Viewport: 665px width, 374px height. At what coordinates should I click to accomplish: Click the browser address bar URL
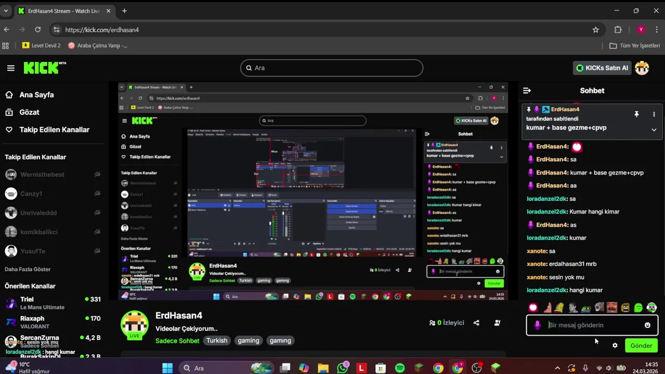pyautogui.click(x=102, y=30)
